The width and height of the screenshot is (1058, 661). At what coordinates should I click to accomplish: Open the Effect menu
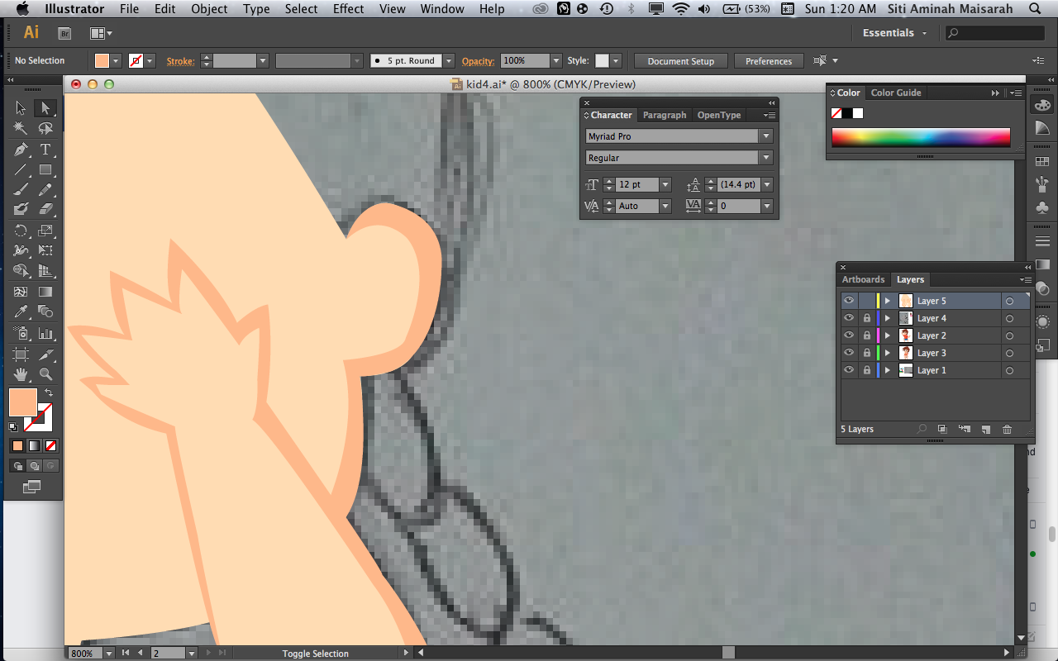point(348,9)
